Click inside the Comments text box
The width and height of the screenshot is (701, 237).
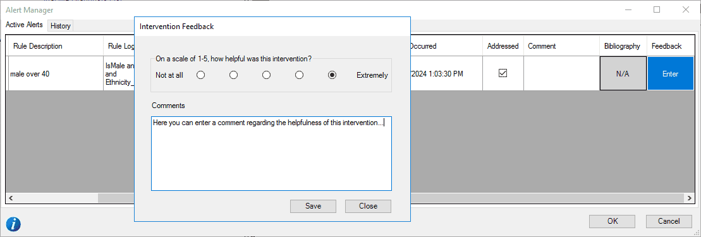[271, 154]
